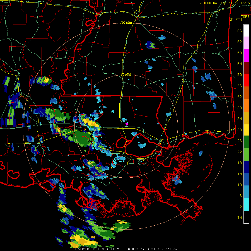The height and width of the screenshot is (251, 251).
Task: Click legend value 58
Action: pyautogui.click(x=240, y=53)
